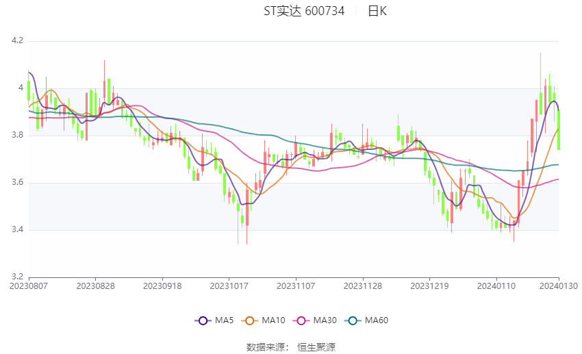
Task: Click the 3.4 price axis label
Action: coord(17,229)
